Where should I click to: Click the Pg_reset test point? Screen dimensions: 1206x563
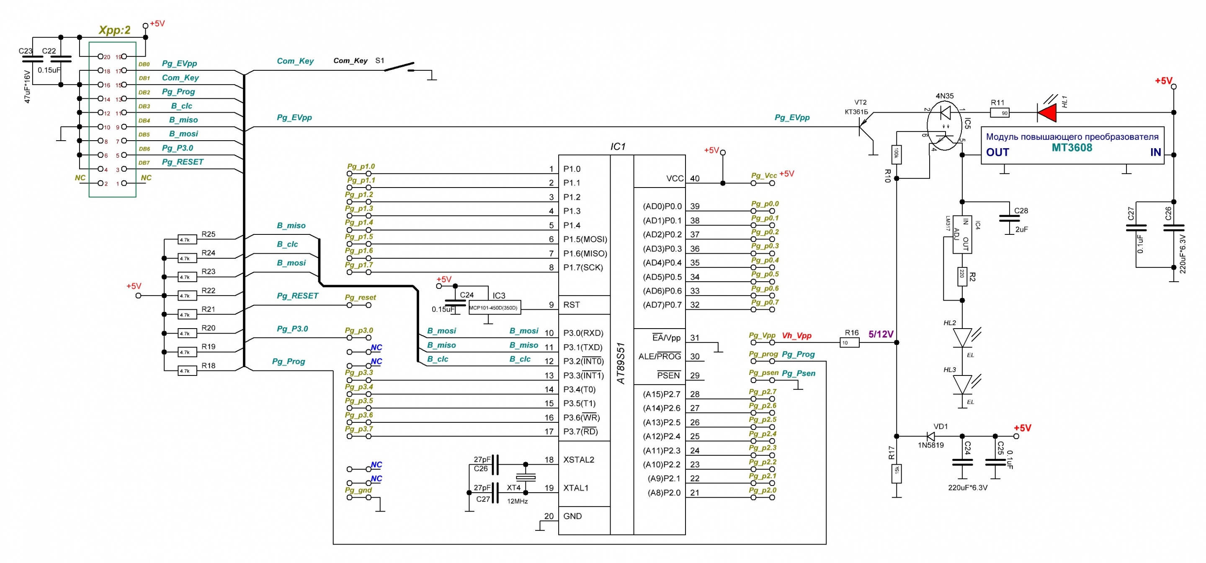point(358,305)
